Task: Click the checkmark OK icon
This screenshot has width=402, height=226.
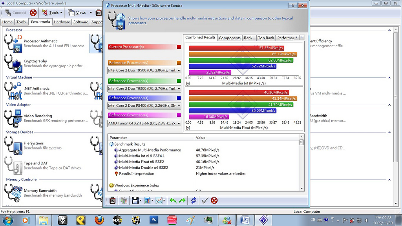Action: point(204,200)
